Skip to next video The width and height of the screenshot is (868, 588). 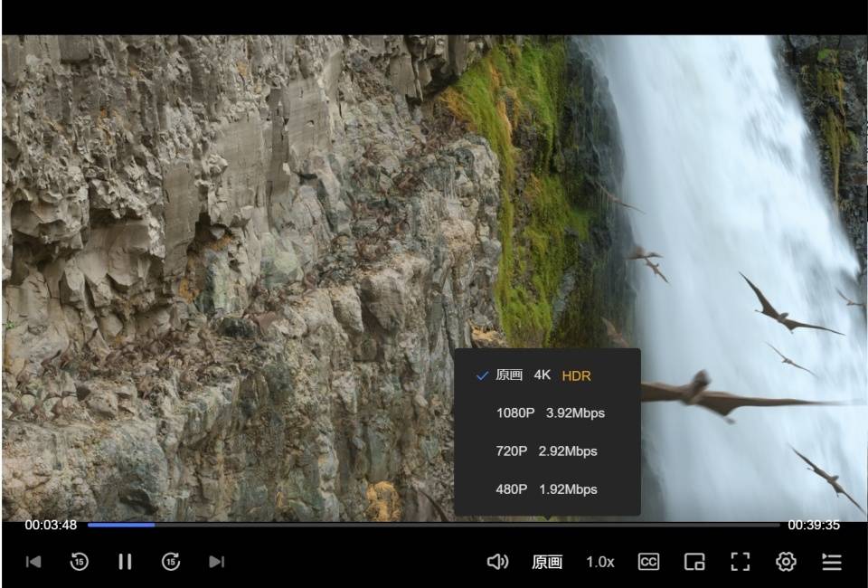(x=216, y=562)
